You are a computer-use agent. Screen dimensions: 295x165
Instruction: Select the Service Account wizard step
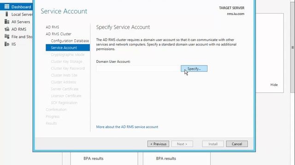[68, 48]
